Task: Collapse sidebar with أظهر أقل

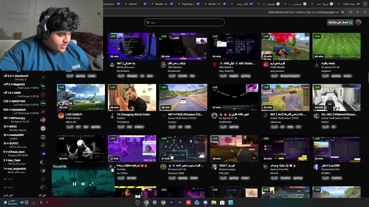Action: tap(42, 195)
